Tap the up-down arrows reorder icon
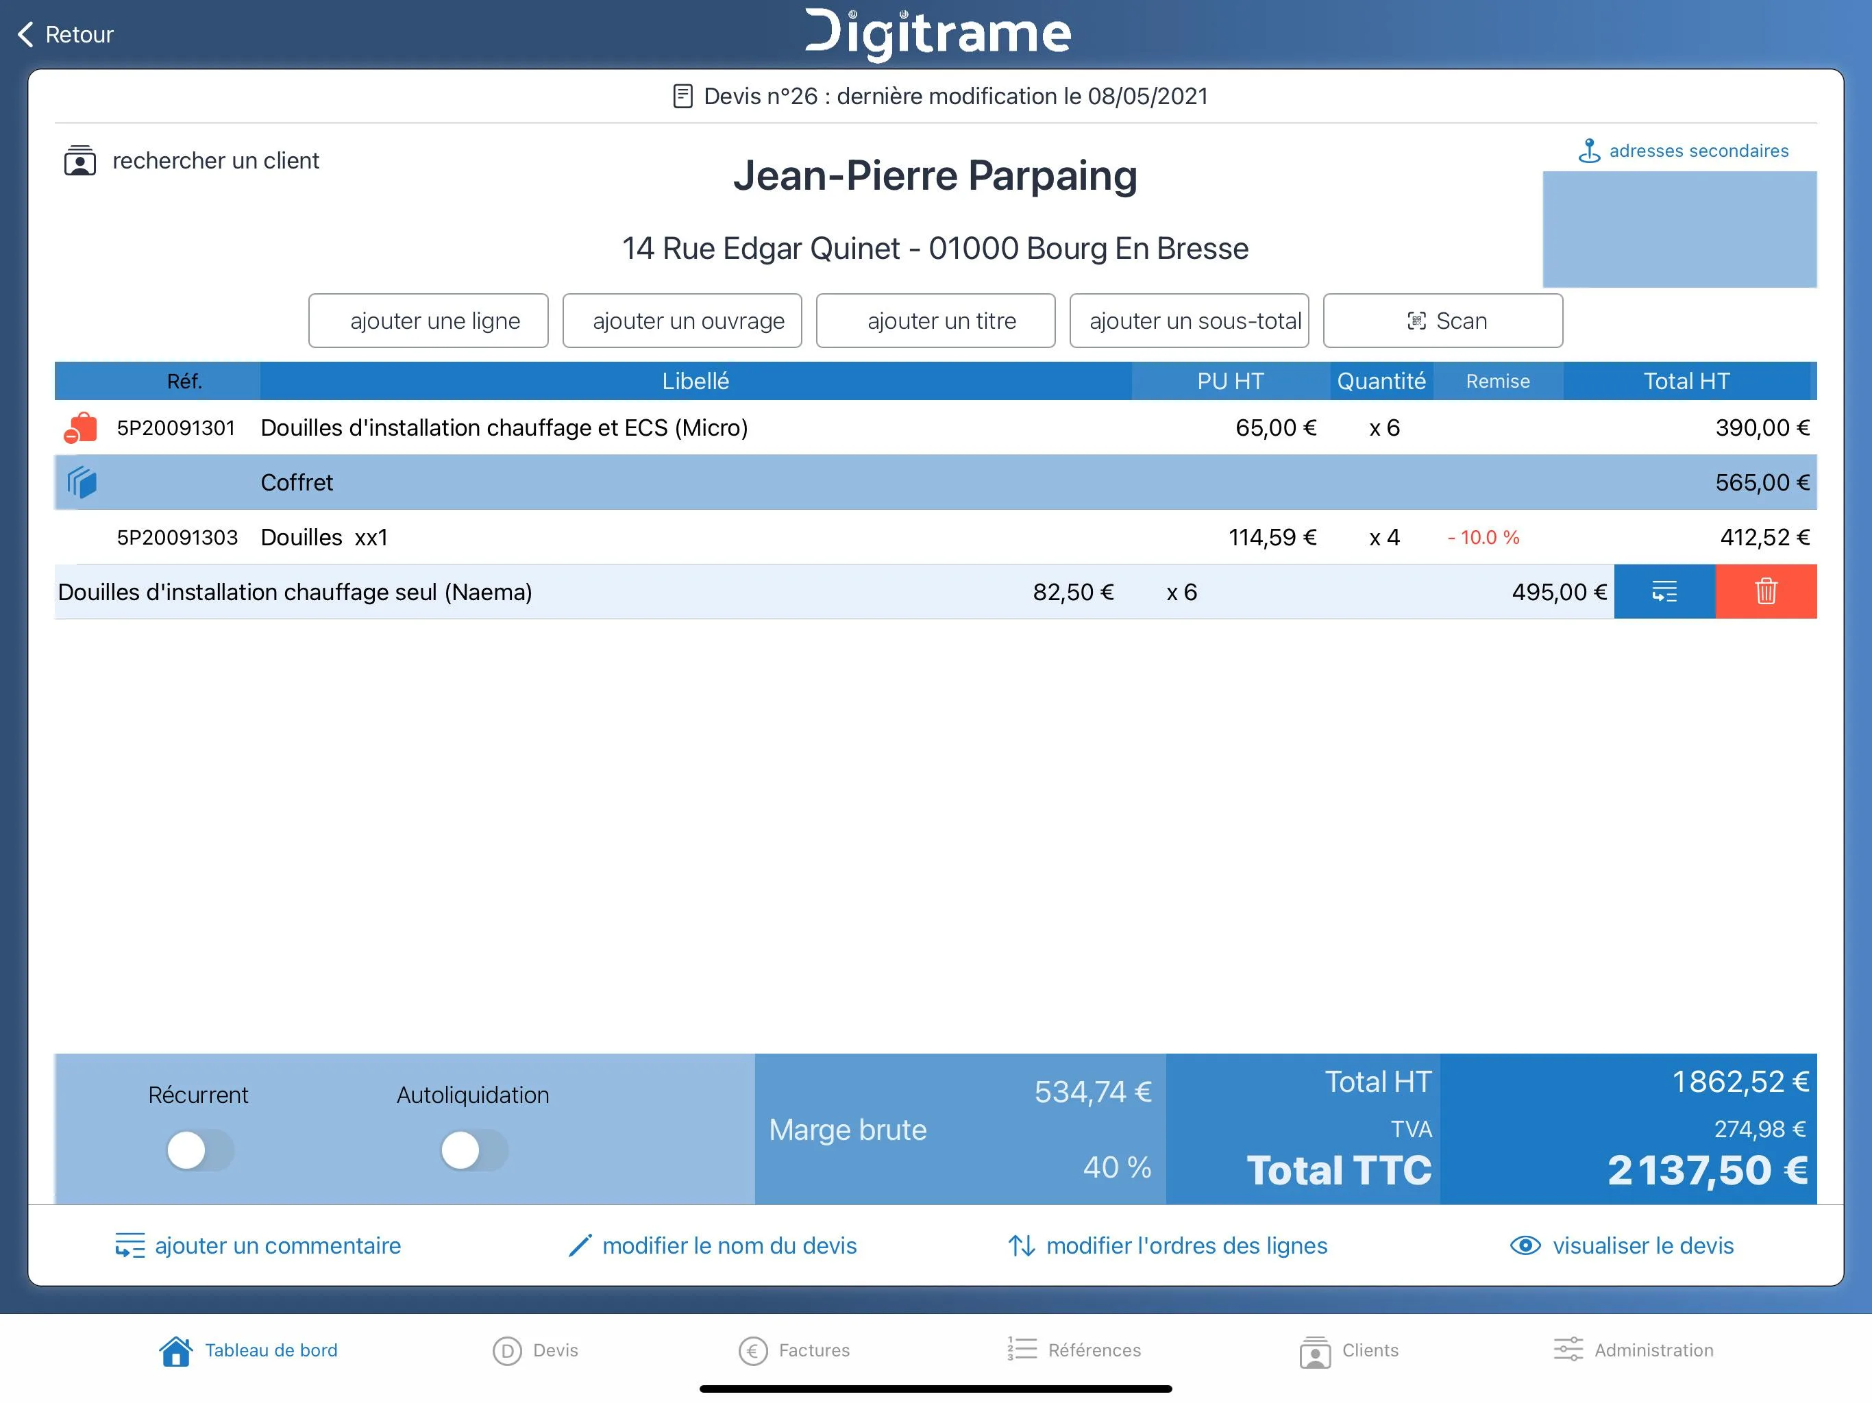This screenshot has height=1403, width=1872. [x=1022, y=1245]
